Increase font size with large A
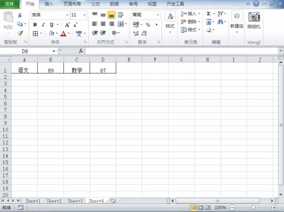This screenshot has height=212, width=284. (x=67, y=25)
